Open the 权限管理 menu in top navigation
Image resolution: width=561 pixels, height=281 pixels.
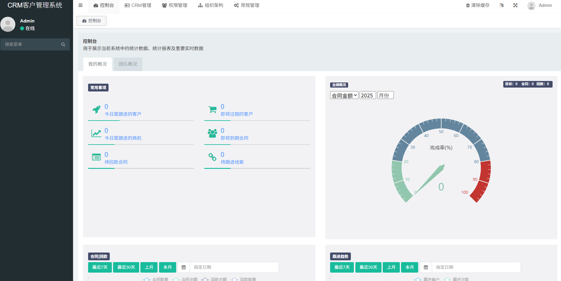[174, 5]
